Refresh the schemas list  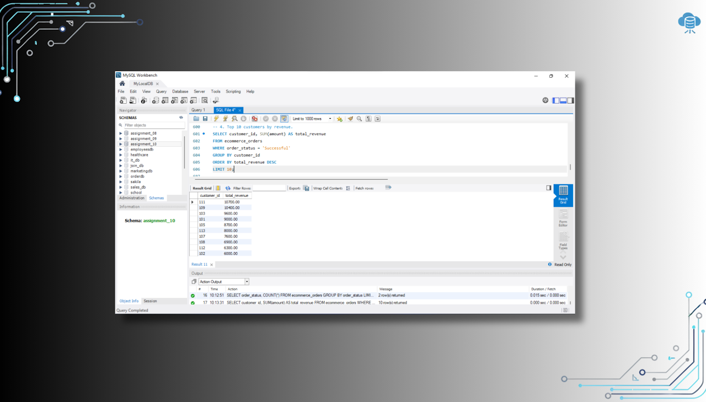coord(181,117)
